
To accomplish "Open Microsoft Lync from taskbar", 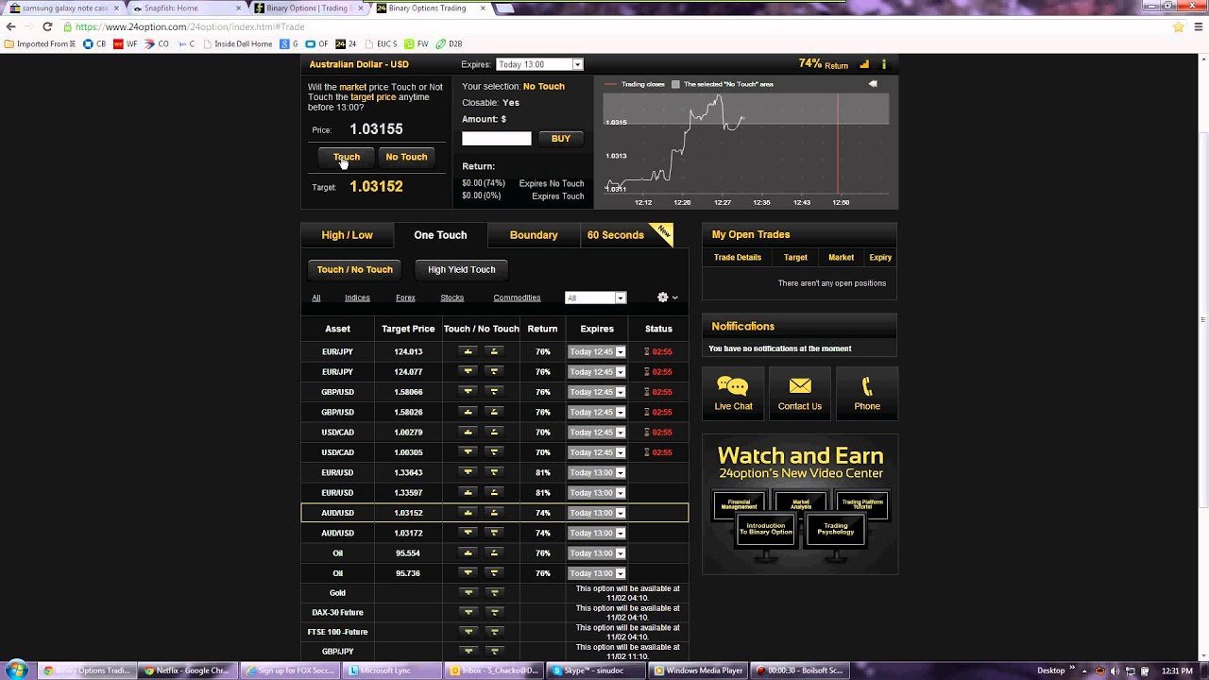I will point(391,671).
